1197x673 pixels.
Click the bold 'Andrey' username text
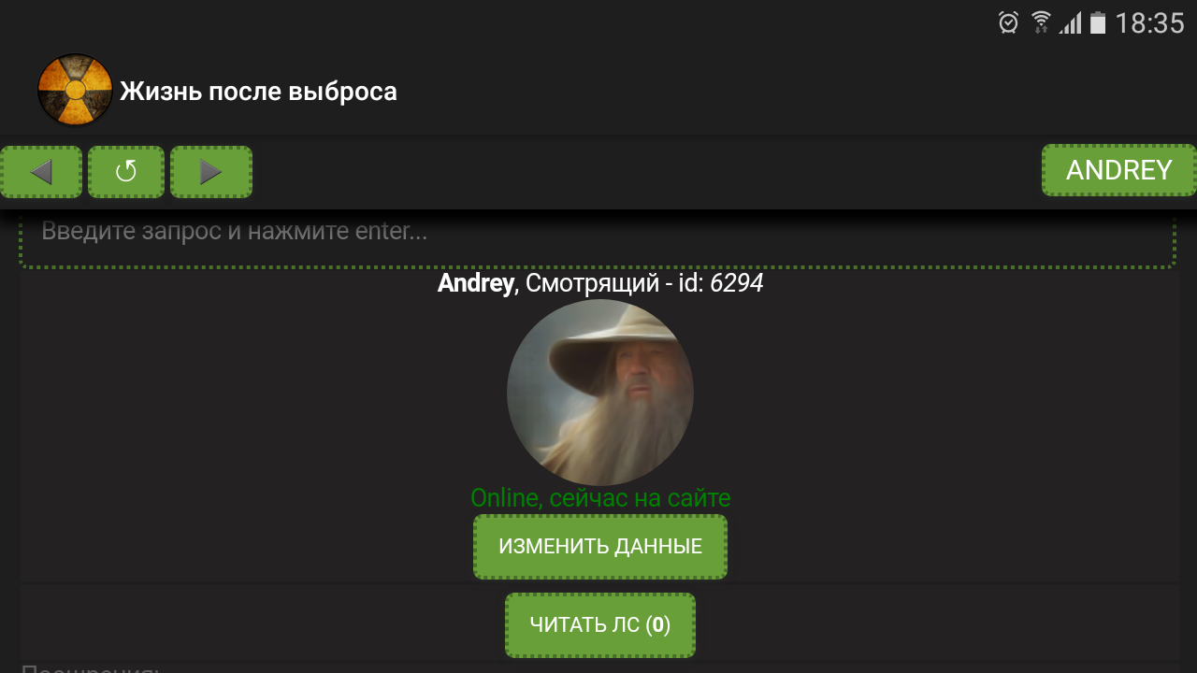click(476, 283)
